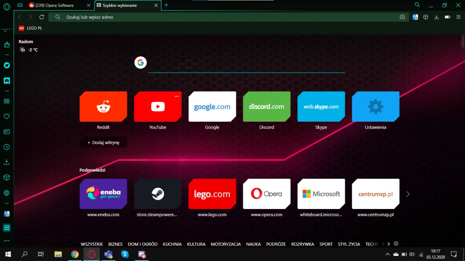Image resolution: width=465 pixels, height=261 pixels.
Task: Take a snapshot with camera icon
Action: (x=402, y=17)
